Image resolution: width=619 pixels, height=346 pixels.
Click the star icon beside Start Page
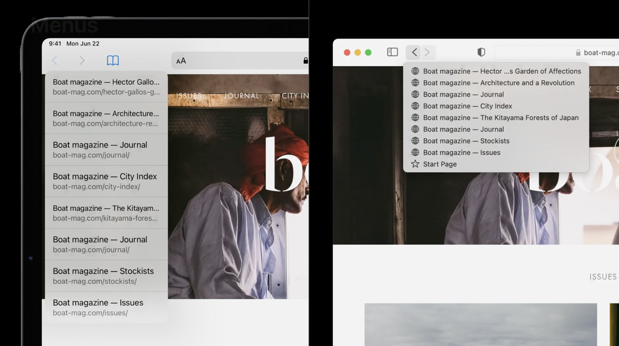point(415,164)
